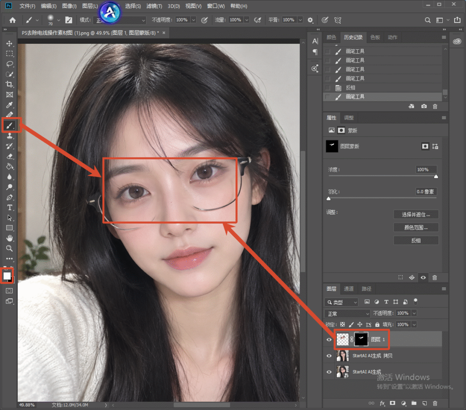Click the 图层 1 mask thumbnail
Viewport: 466px width, 410px height.
361,339
